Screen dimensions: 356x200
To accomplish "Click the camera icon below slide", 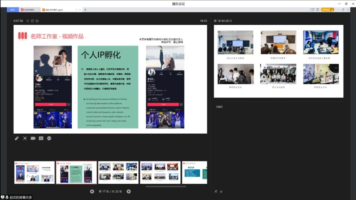I will (33, 138).
